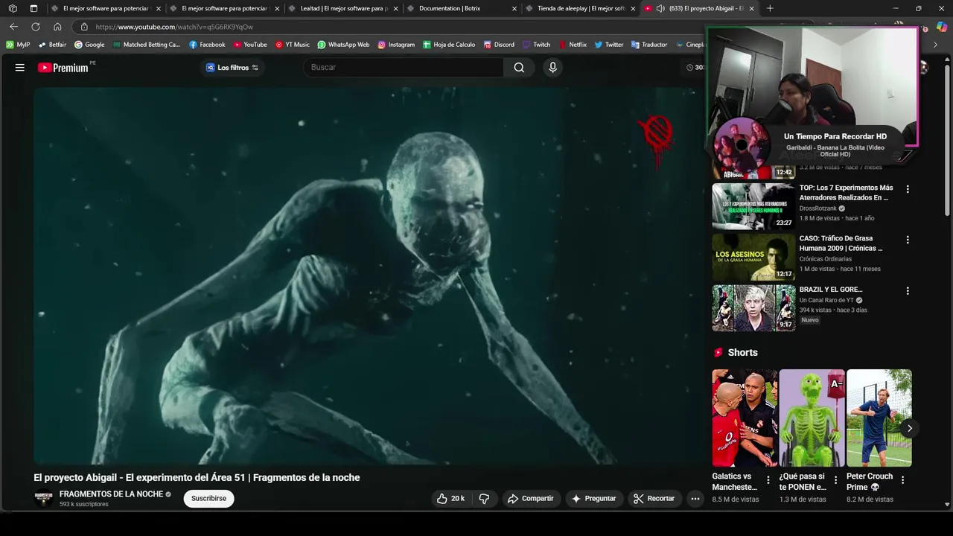Open options for Peter Crouch Prime short

(902, 480)
